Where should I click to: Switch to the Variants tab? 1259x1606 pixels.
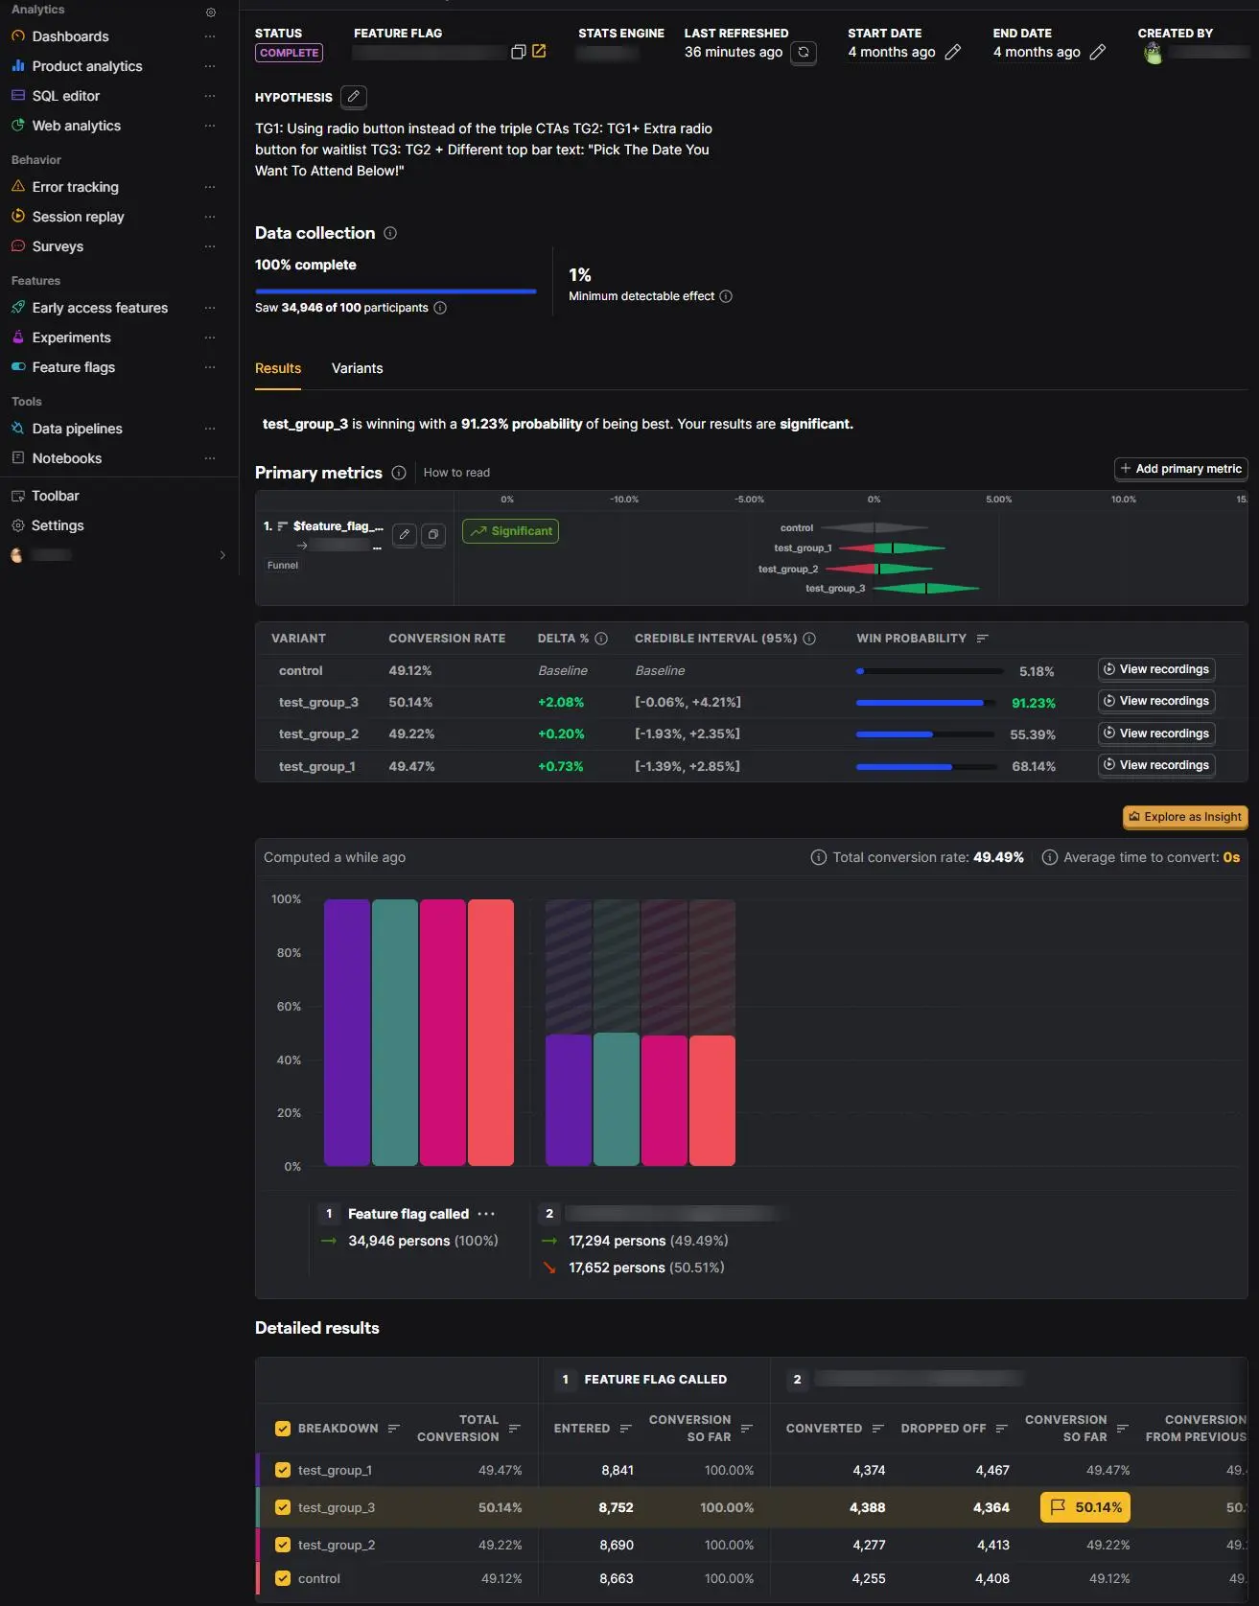pyautogui.click(x=357, y=369)
